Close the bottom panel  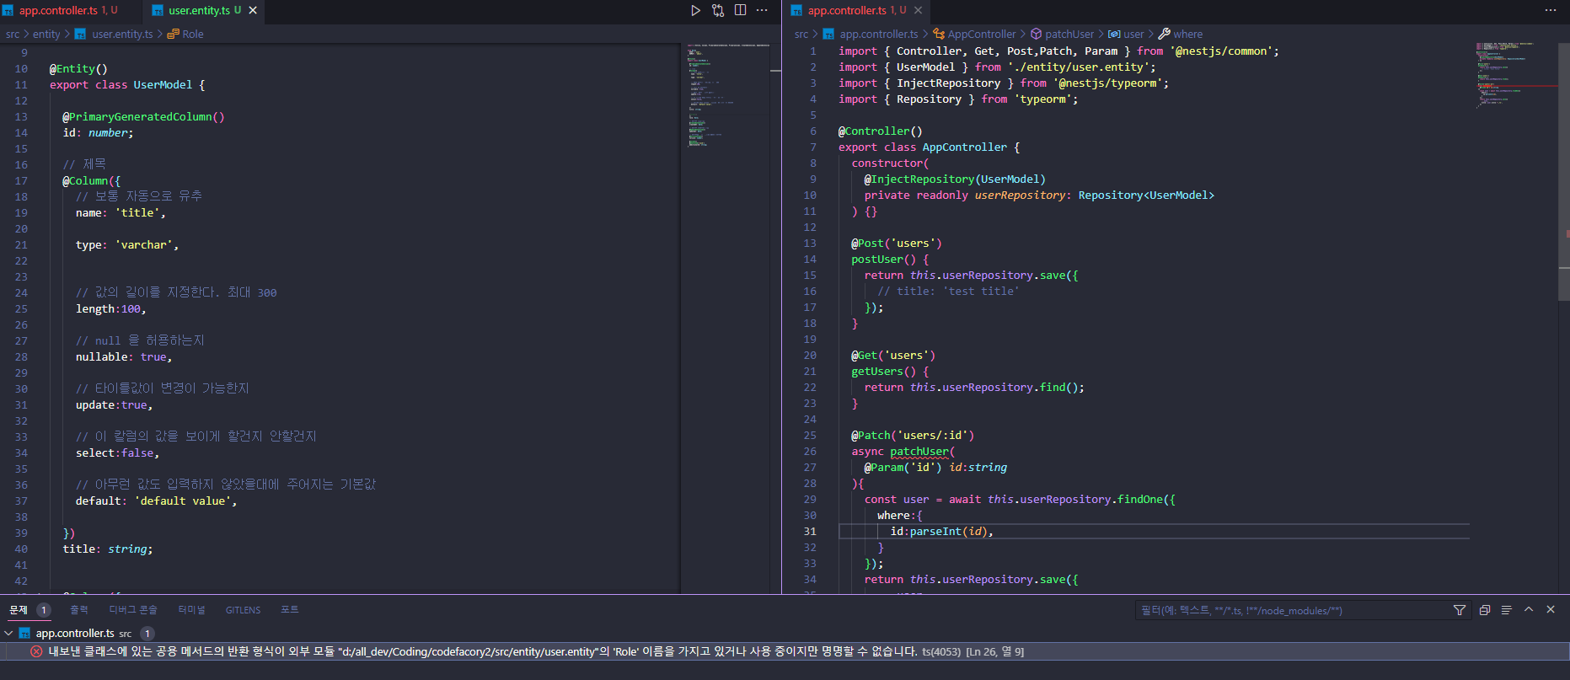pyautogui.click(x=1551, y=609)
